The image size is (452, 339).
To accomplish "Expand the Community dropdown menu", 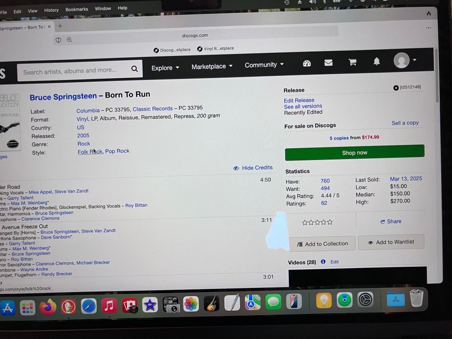I will coord(264,65).
